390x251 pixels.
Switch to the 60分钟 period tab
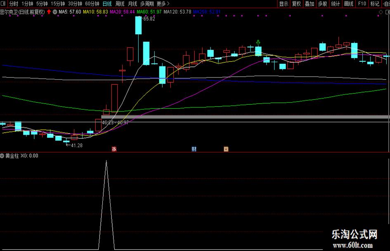(92, 4)
